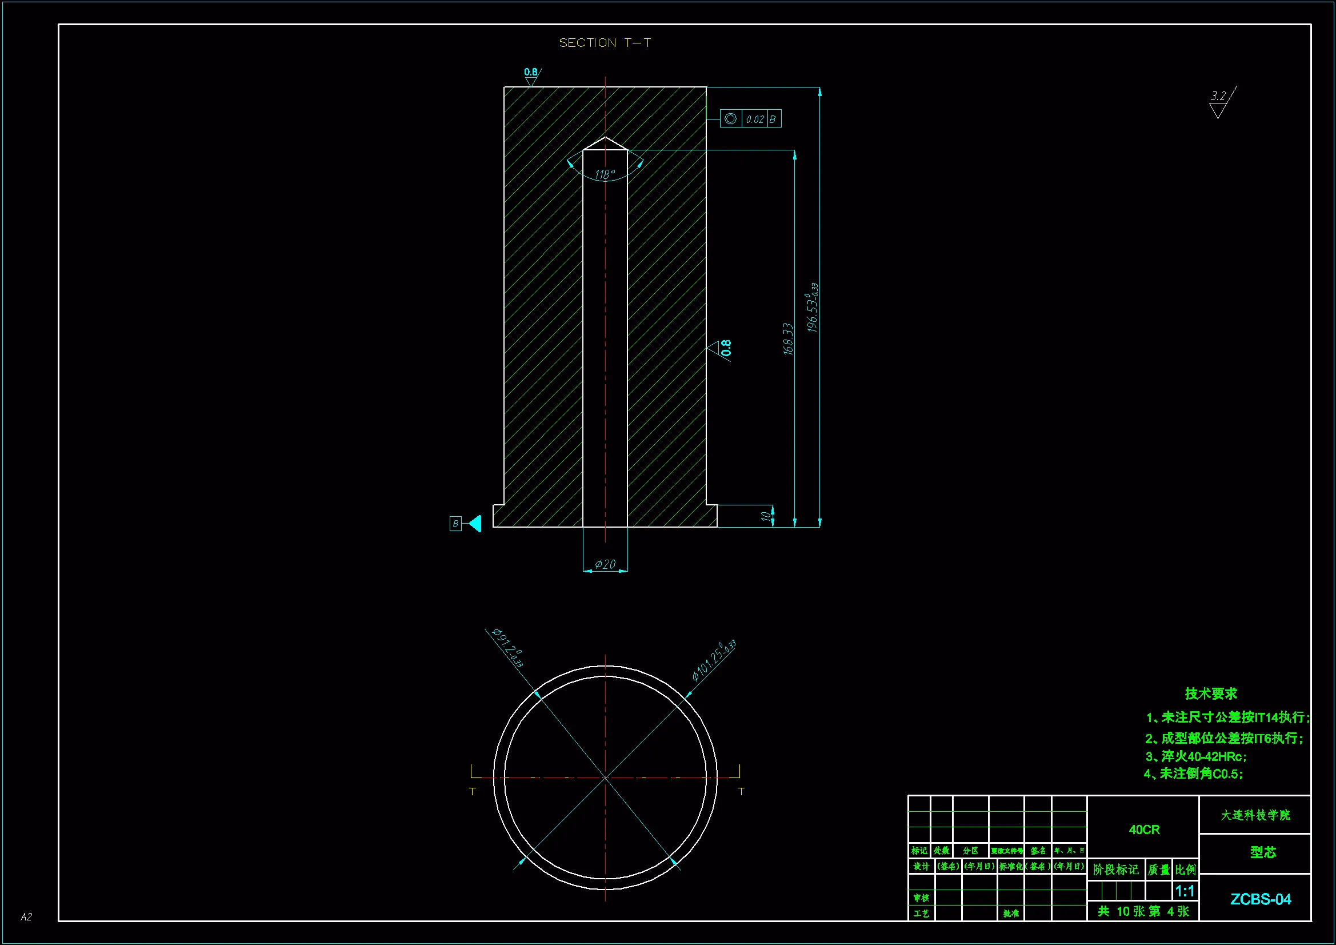This screenshot has width=1336, height=945.
Task: Click the 118° angle dimension
Action: (x=605, y=175)
